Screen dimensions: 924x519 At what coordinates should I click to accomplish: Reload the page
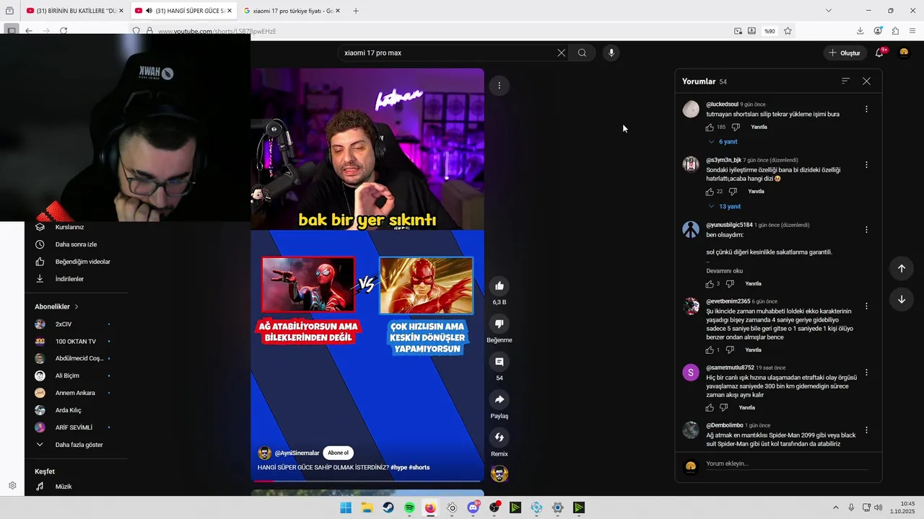pyautogui.click(x=64, y=31)
